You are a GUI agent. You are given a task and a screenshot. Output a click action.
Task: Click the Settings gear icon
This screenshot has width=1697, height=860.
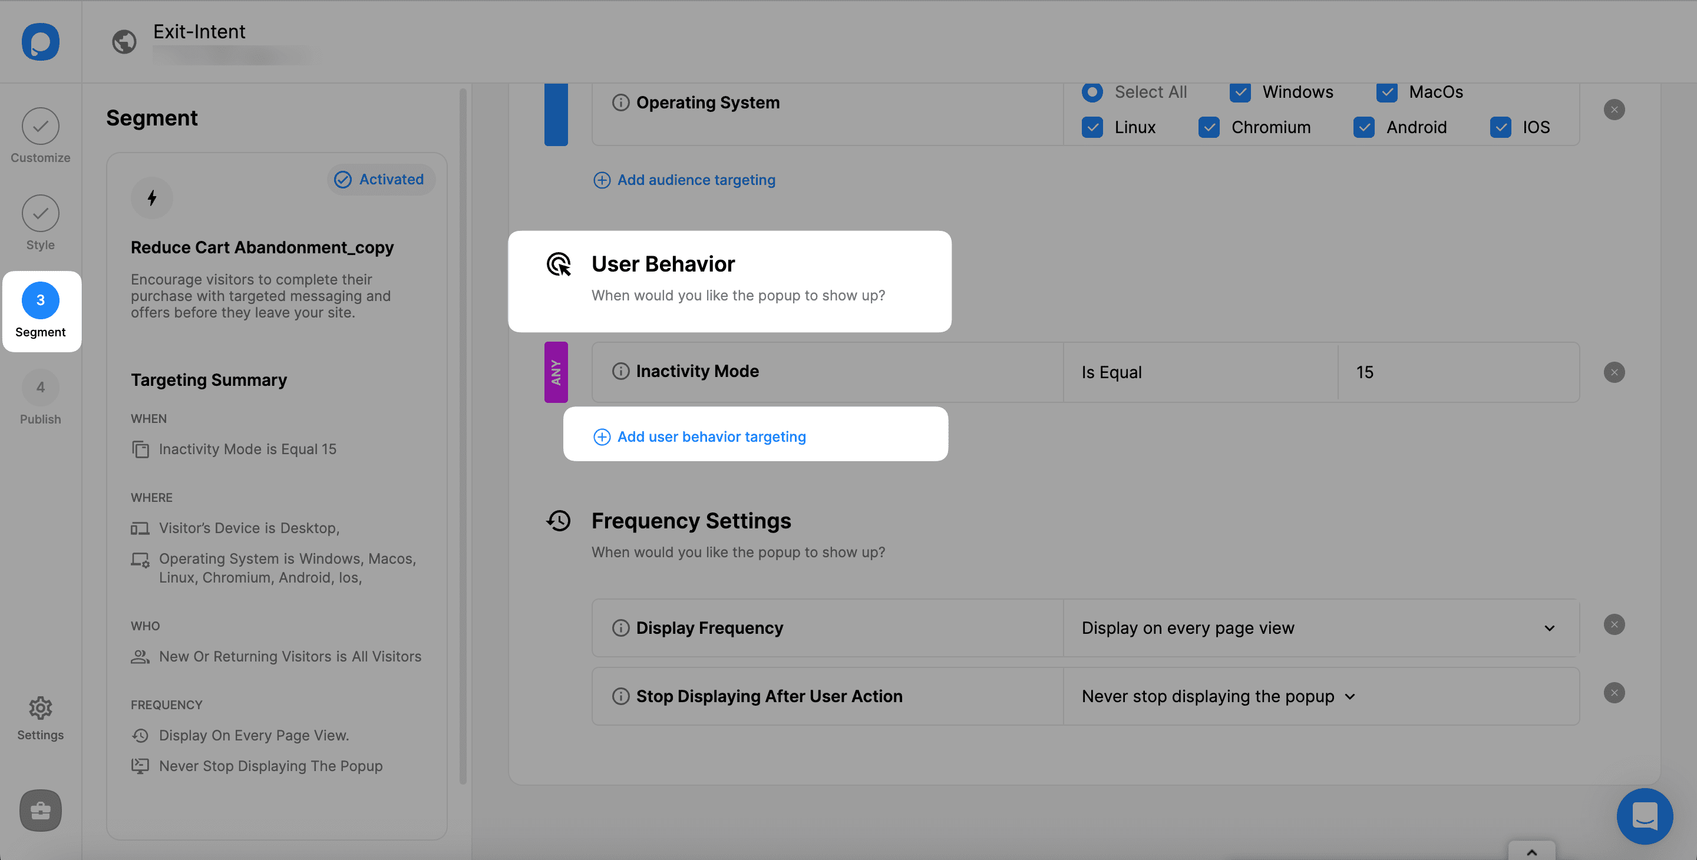pos(41,707)
